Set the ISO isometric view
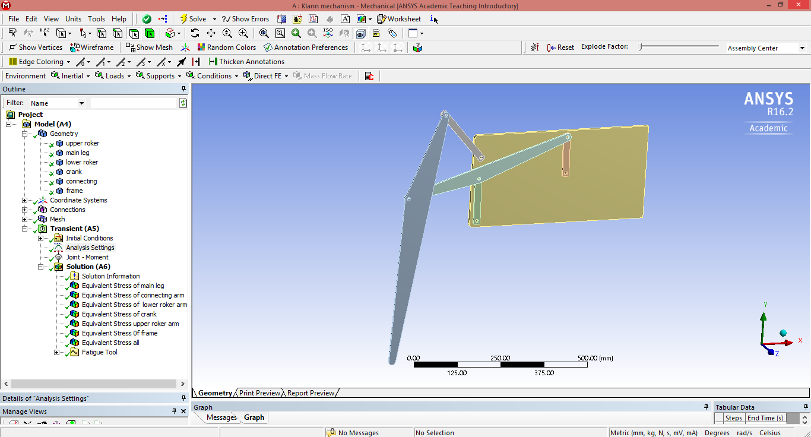The width and height of the screenshot is (811, 437). (328, 33)
